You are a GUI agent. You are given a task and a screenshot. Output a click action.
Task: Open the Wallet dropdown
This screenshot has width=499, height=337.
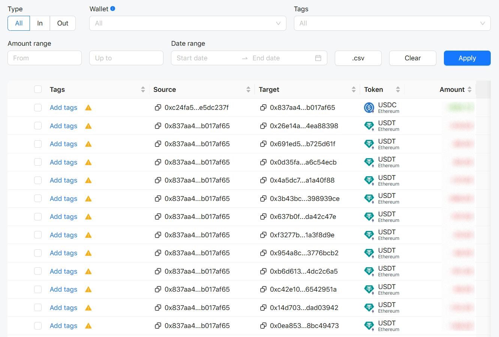tap(188, 23)
